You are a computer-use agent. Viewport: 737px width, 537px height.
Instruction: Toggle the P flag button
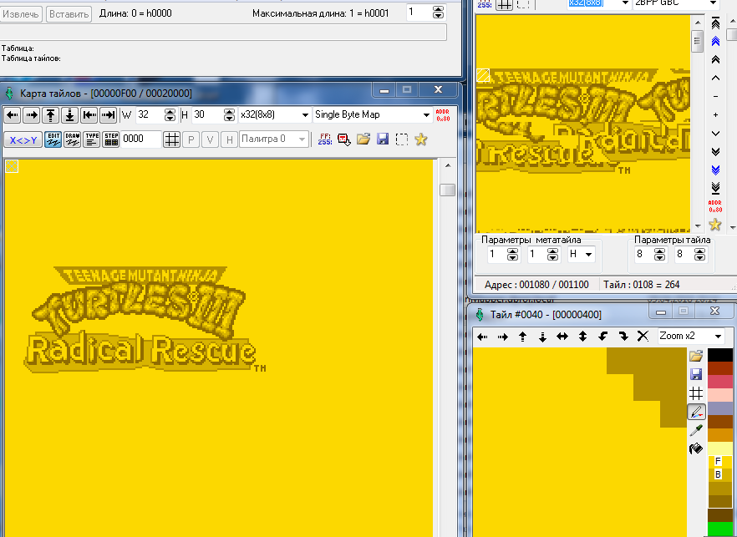(191, 140)
